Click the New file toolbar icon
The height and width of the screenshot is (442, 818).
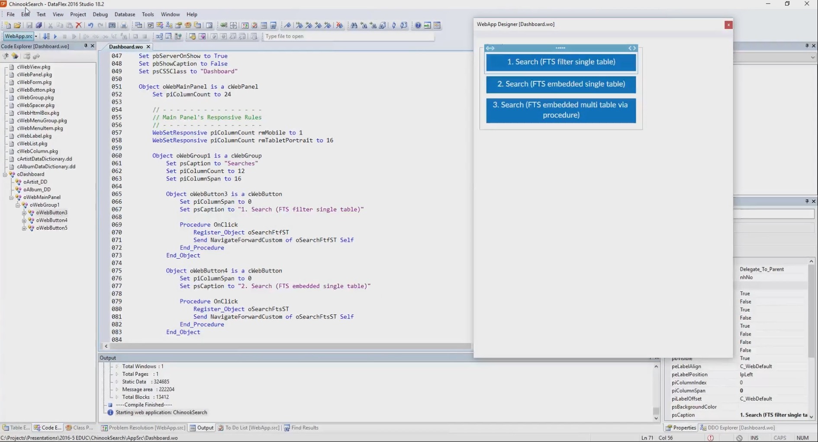(8, 26)
